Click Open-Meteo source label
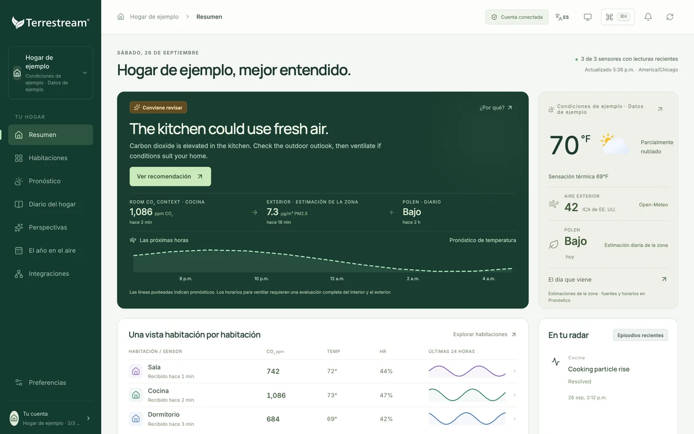Screen dimensions: 694x434 (x=654, y=205)
